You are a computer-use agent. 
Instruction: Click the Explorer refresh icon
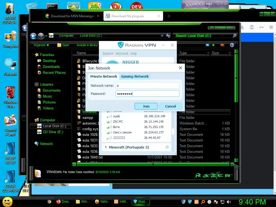pos(168,36)
